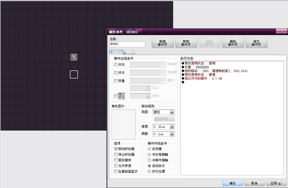Select the 决定键 trigger radio button
This screenshot has height=188, width=288.
click(149, 149)
